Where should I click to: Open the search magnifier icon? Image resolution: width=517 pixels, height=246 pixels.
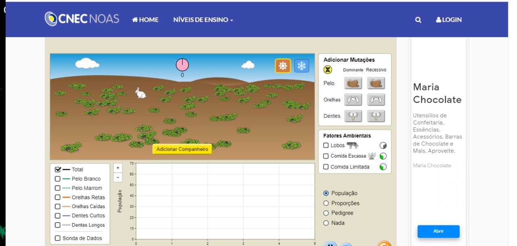click(x=418, y=20)
